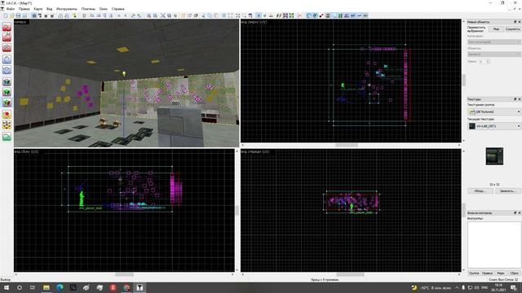Click the Правка button under the visgroups list
The image size is (522, 293).
point(487,273)
